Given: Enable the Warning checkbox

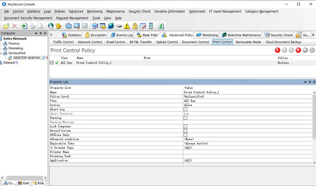Looking at the screenshot, I should point(185,118).
